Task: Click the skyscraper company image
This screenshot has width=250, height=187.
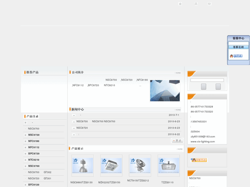Action: tap(165, 91)
